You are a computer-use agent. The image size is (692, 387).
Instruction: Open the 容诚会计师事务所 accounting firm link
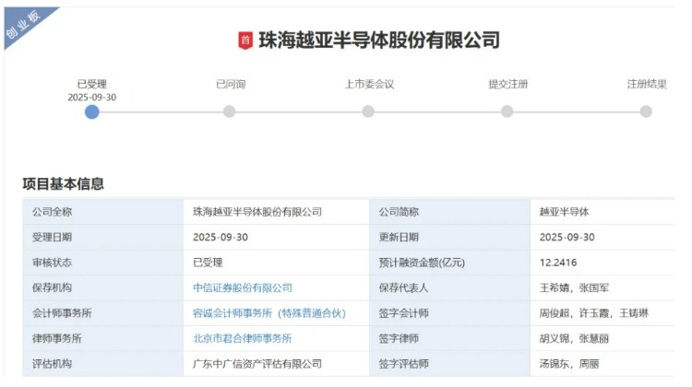coord(268,313)
